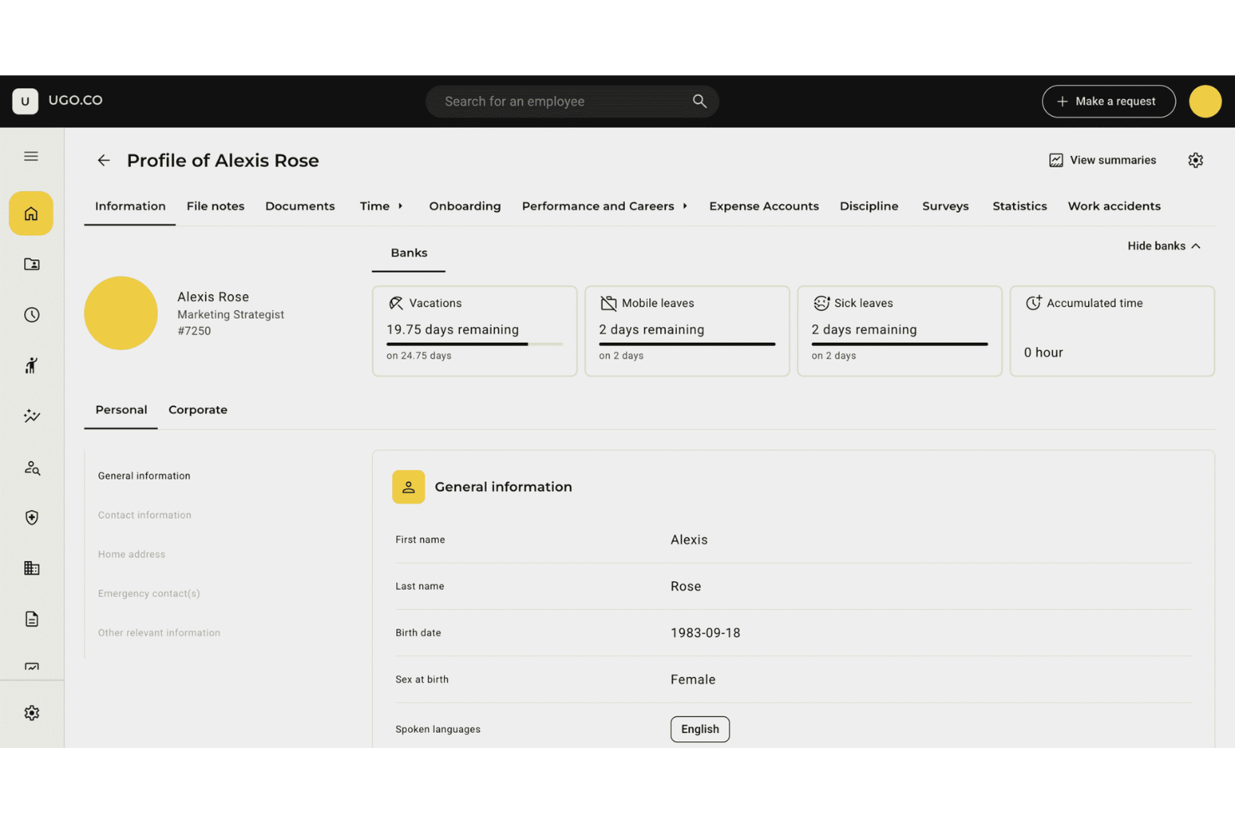1235x823 pixels.
Task: Switch to the Corporate tab
Action: pyautogui.click(x=198, y=409)
